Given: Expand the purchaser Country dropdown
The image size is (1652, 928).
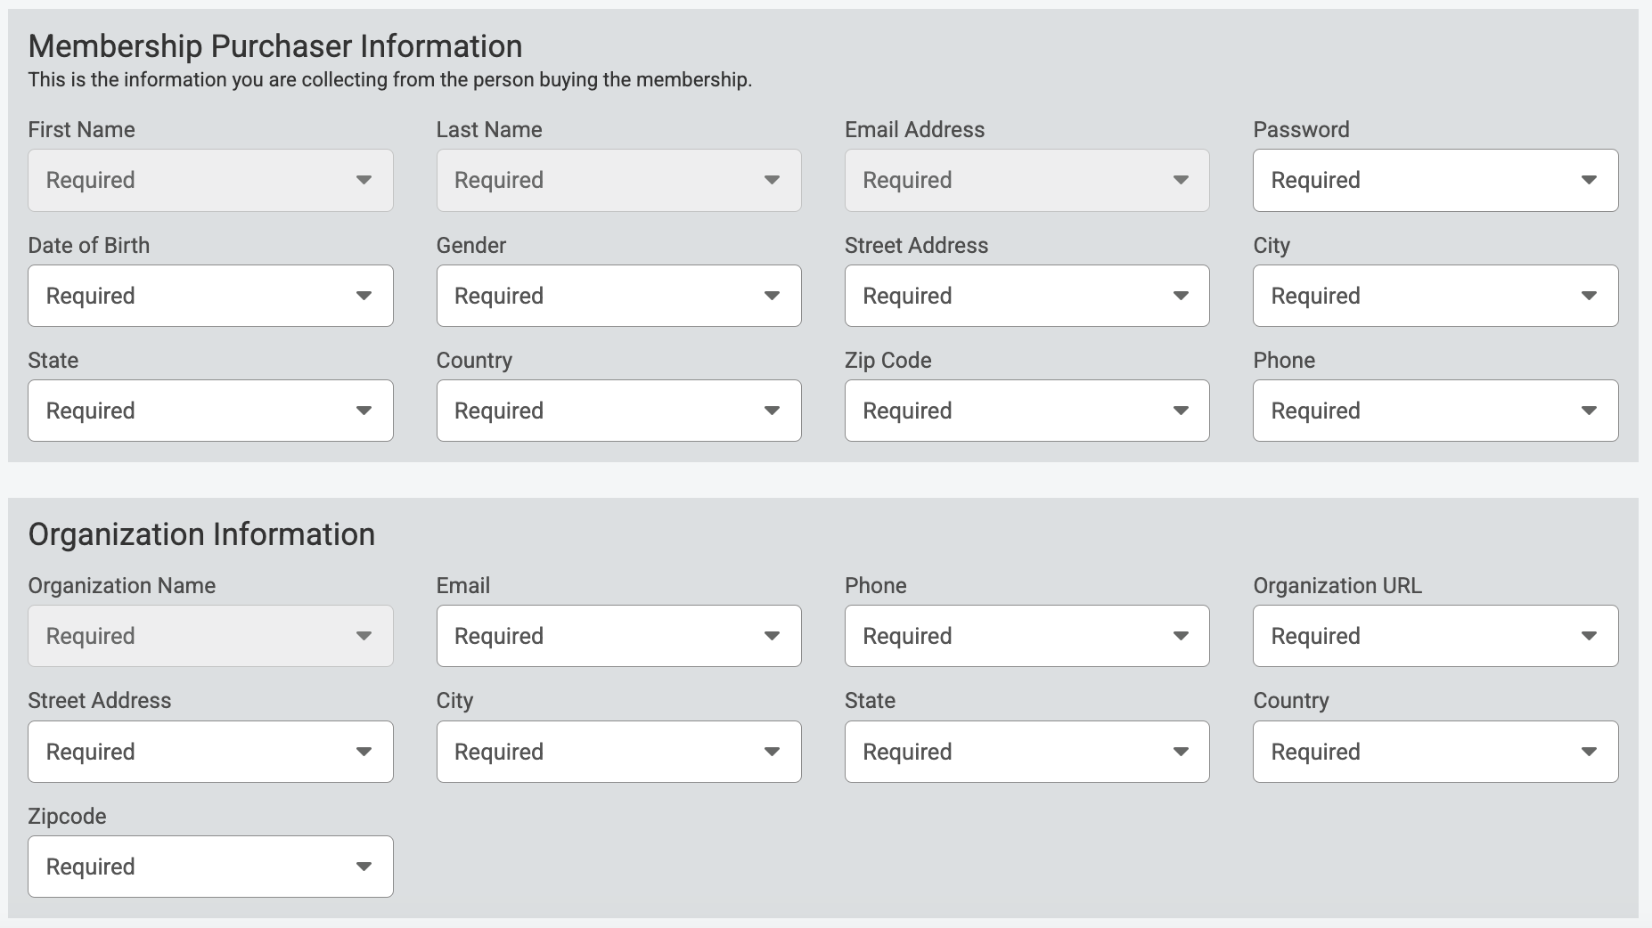Looking at the screenshot, I should (x=618, y=411).
